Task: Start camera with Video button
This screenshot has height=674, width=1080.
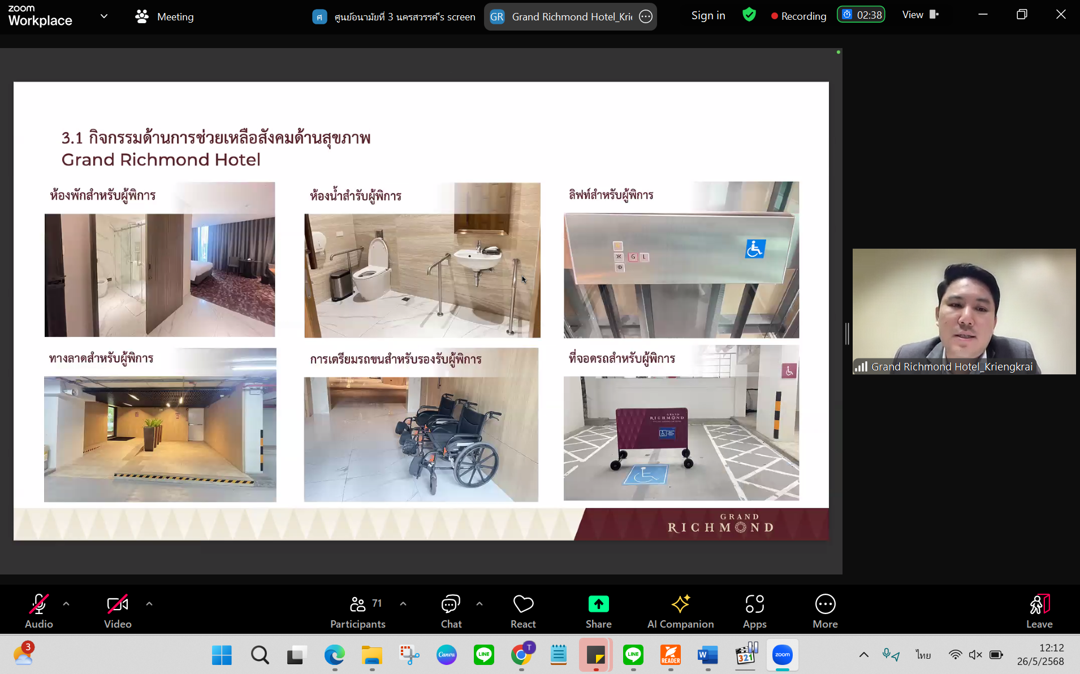Action: point(118,611)
